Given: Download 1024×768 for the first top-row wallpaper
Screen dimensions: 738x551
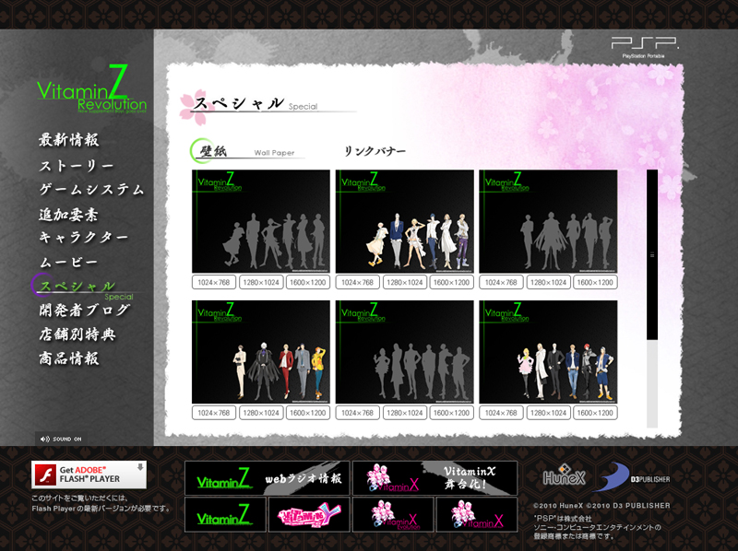Looking at the screenshot, I should coord(214,282).
